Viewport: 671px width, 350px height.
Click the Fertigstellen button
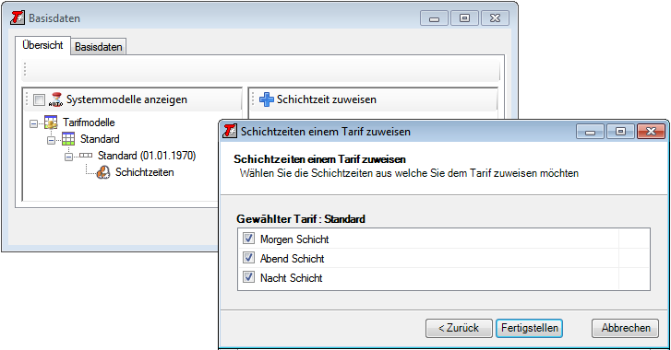(530, 328)
